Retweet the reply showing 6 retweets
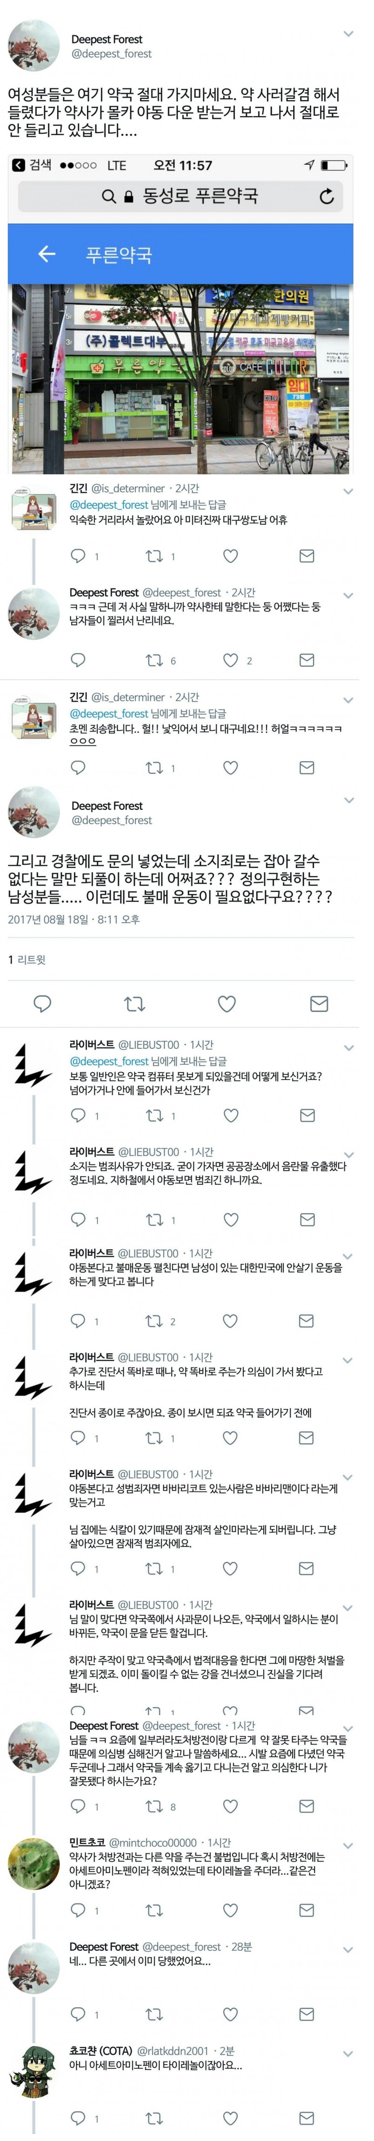 154,660
